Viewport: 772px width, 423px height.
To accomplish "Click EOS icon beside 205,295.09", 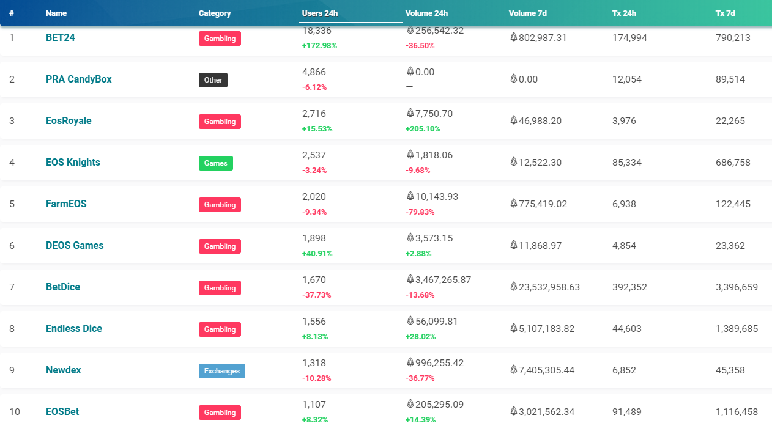I will tap(410, 403).
